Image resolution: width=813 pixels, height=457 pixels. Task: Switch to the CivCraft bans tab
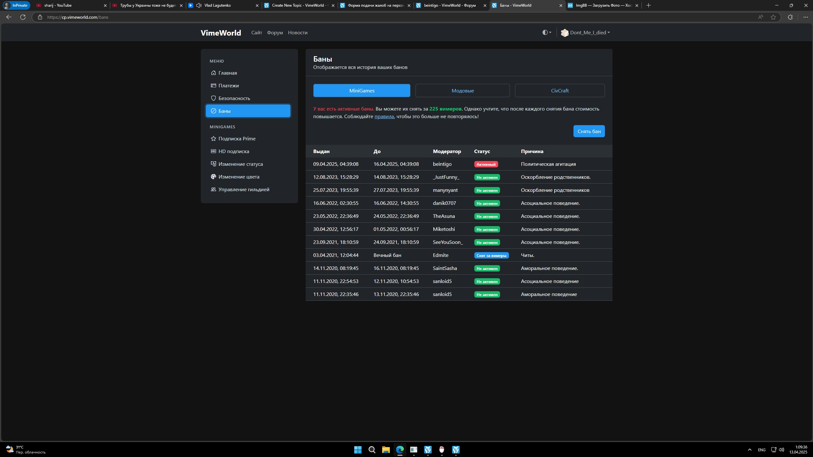coord(559,91)
